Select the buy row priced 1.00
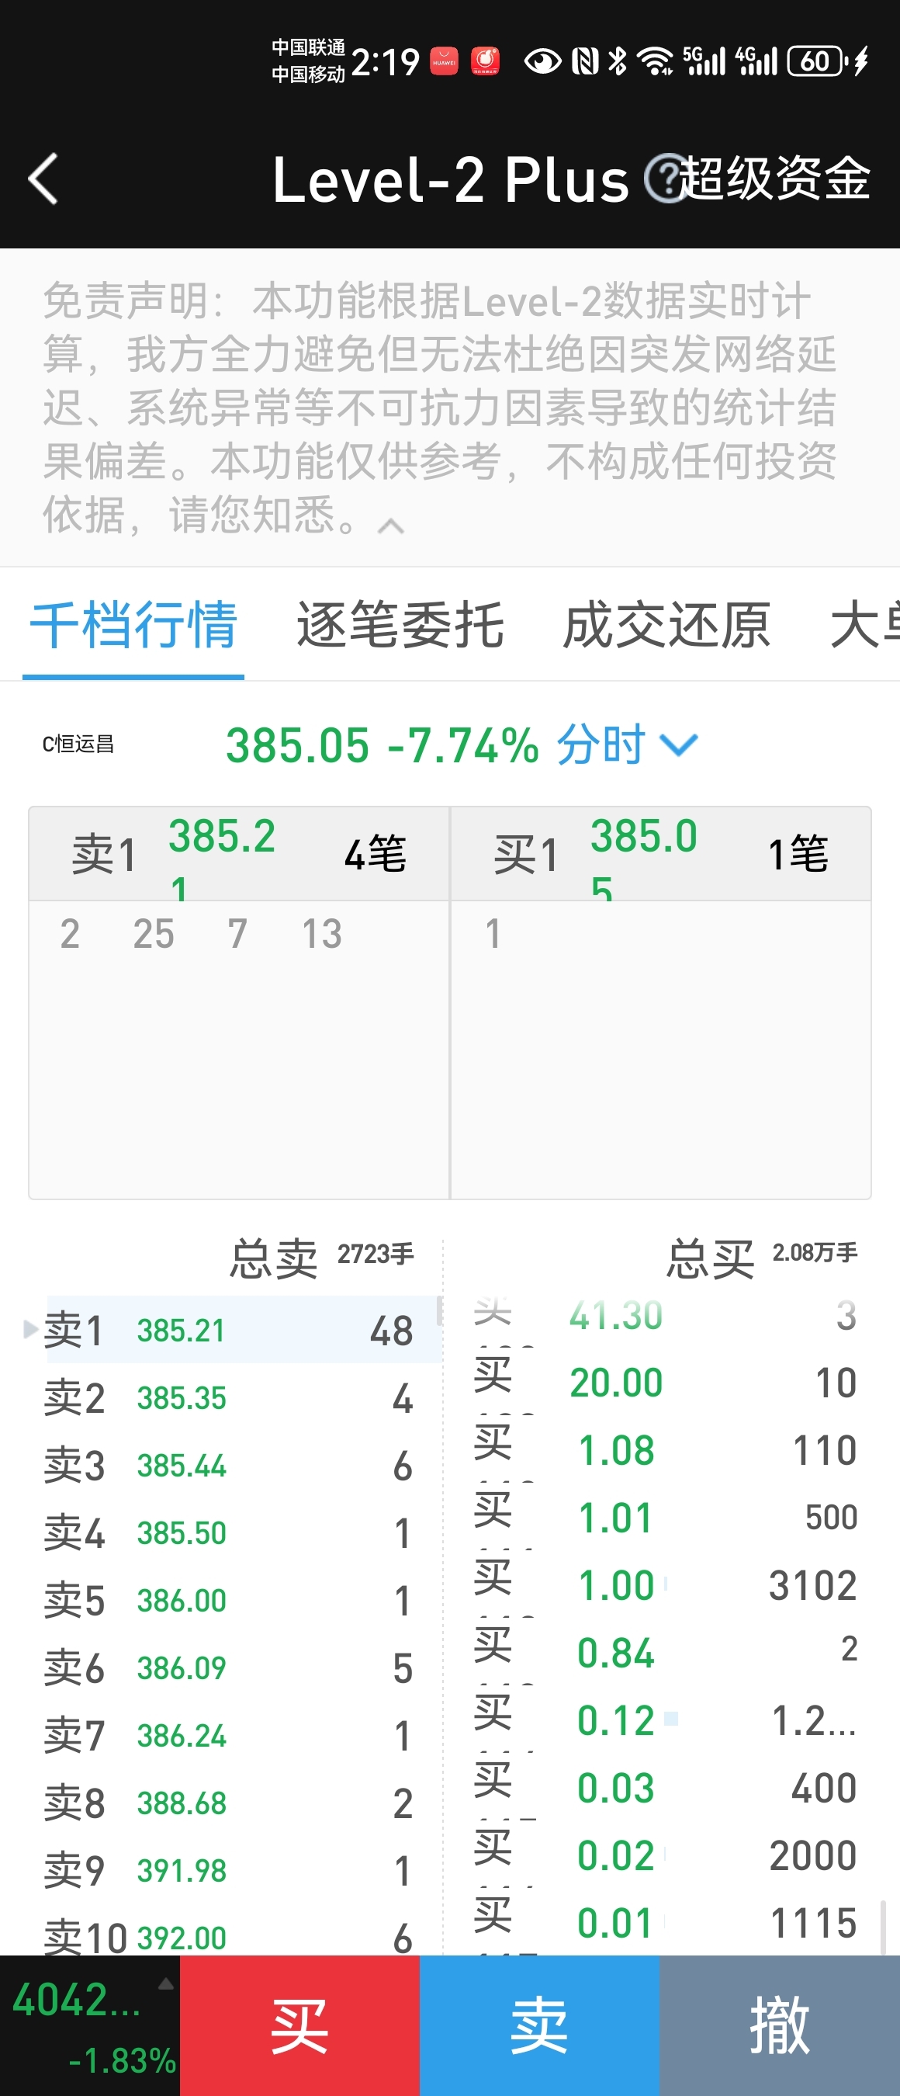Image resolution: width=900 pixels, height=2096 pixels. [665, 1584]
